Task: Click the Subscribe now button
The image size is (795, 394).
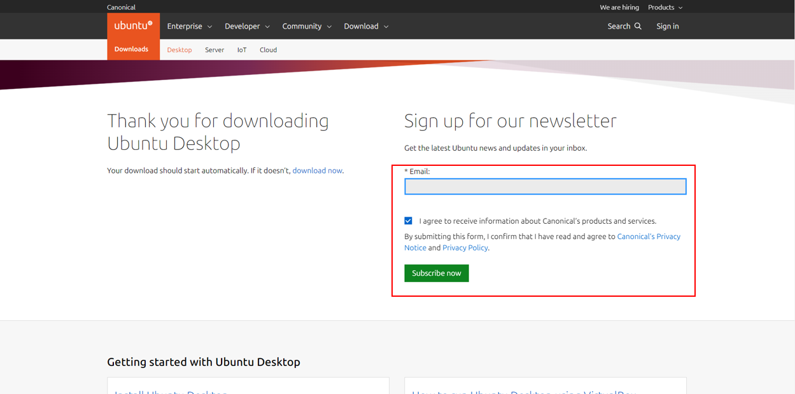Action: 437,273
